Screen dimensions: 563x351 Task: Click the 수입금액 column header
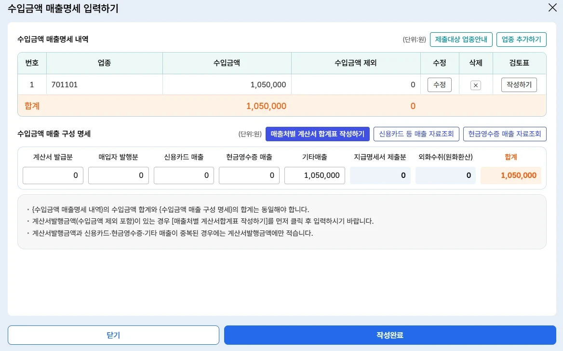[x=227, y=63]
